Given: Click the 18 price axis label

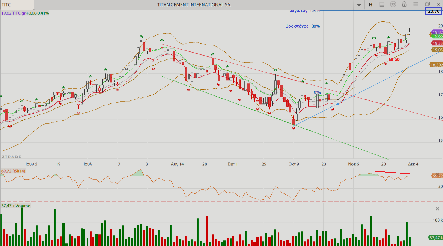Looking at the screenshot, I should tap(441, 72).
